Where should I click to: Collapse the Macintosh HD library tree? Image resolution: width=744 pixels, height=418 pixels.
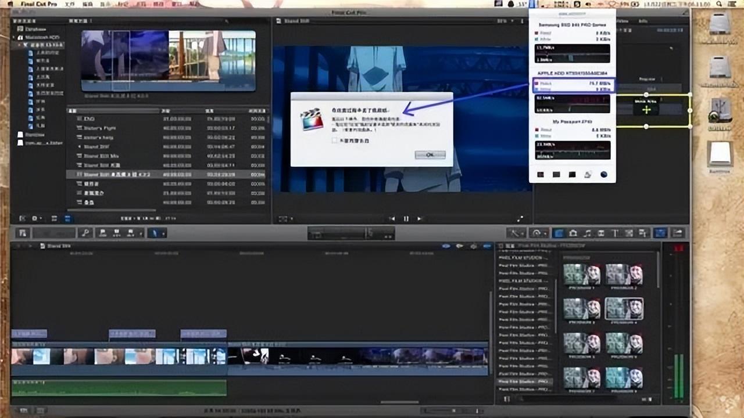15,37
